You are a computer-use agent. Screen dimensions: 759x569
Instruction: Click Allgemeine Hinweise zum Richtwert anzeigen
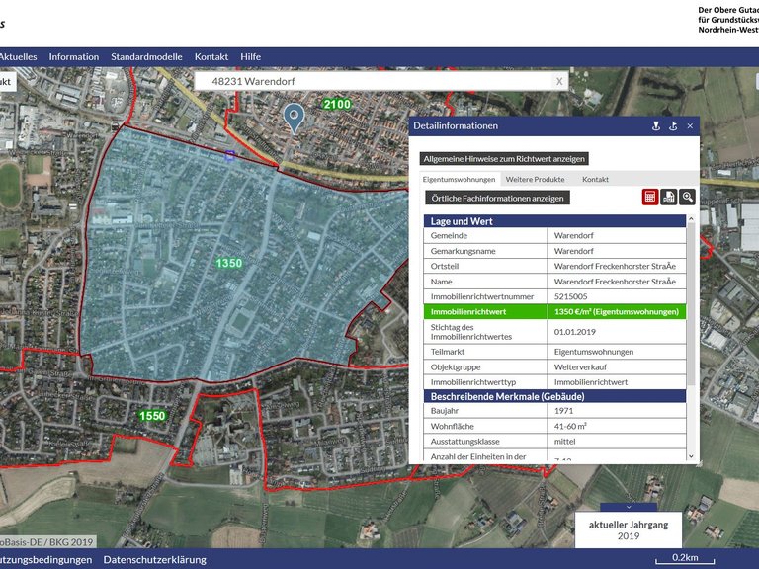[504, 158]
